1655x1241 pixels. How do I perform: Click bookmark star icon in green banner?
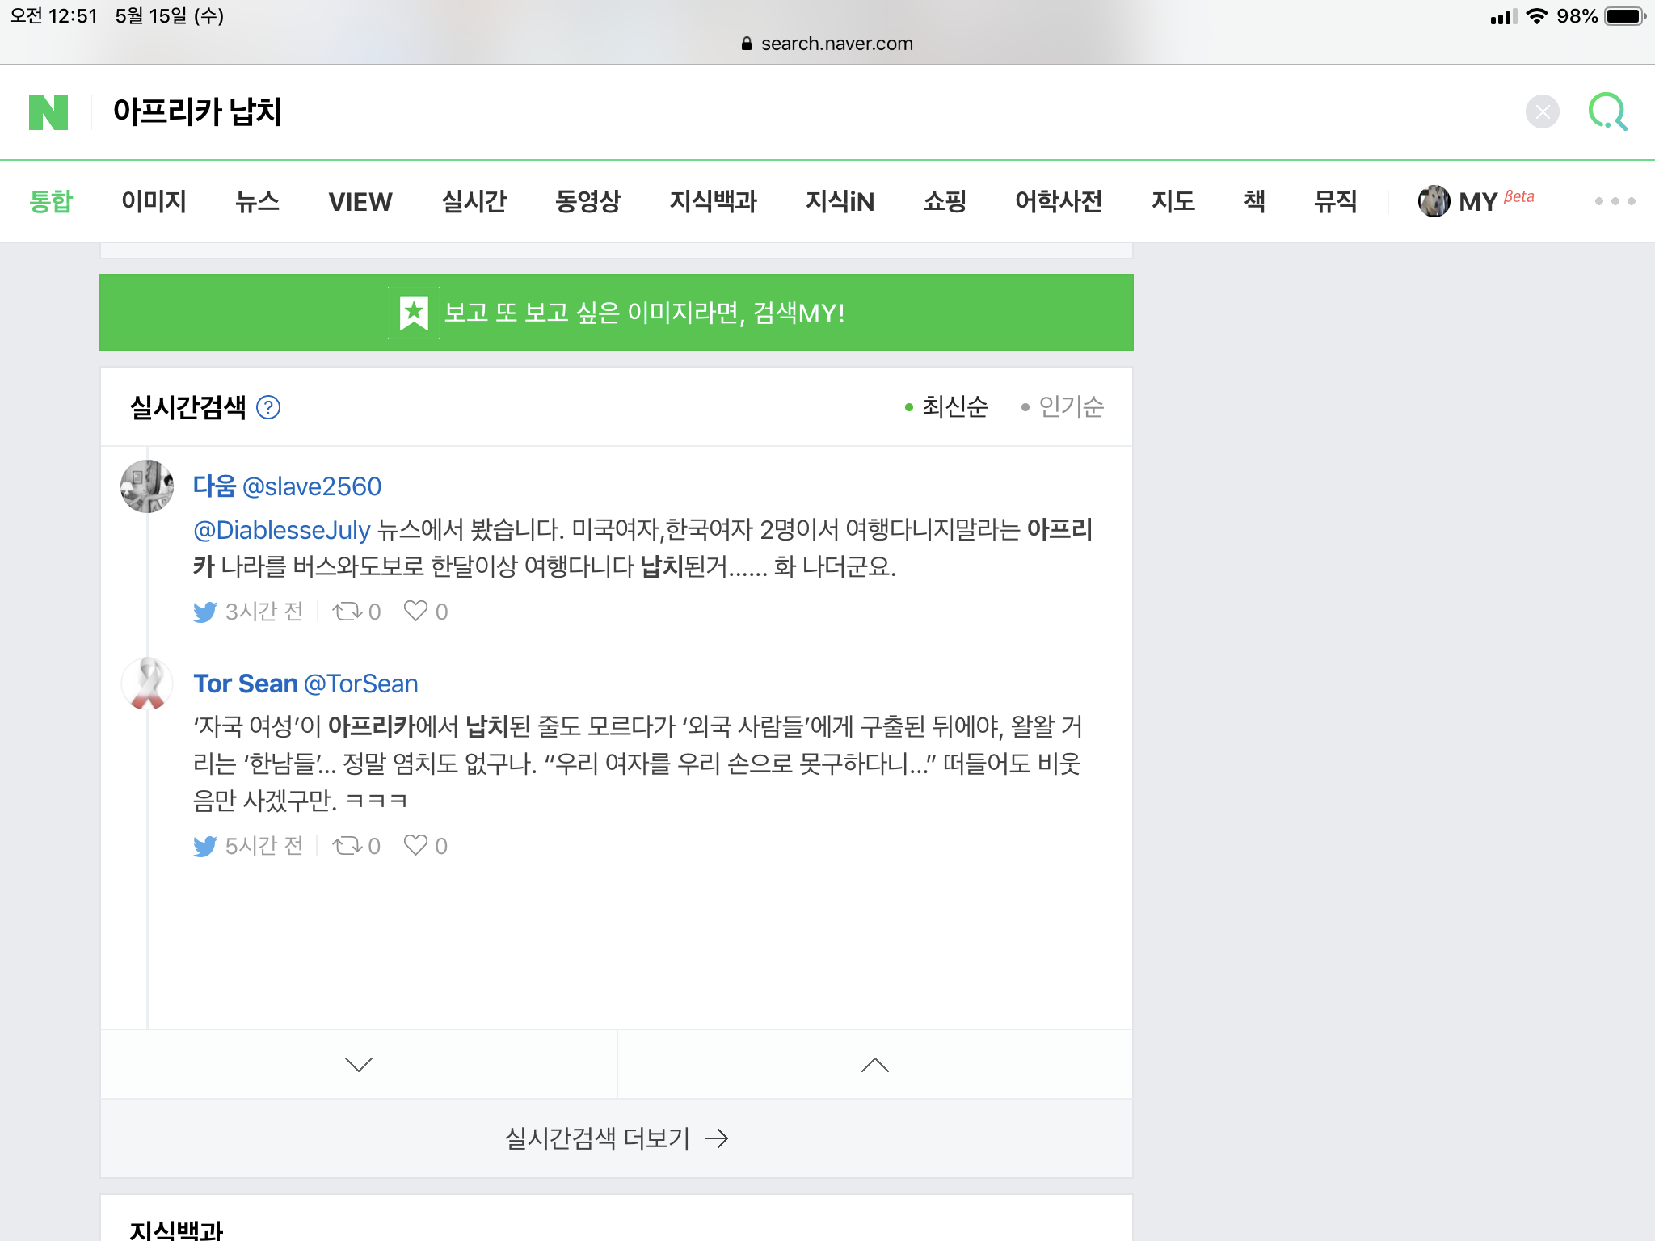(414, 313)
